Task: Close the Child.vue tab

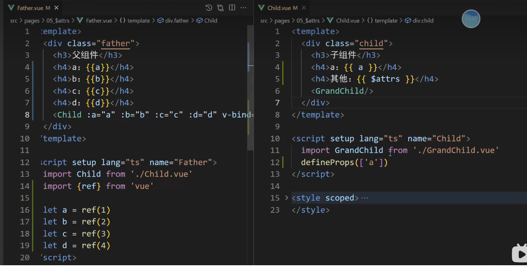Action: coord(304,8)
